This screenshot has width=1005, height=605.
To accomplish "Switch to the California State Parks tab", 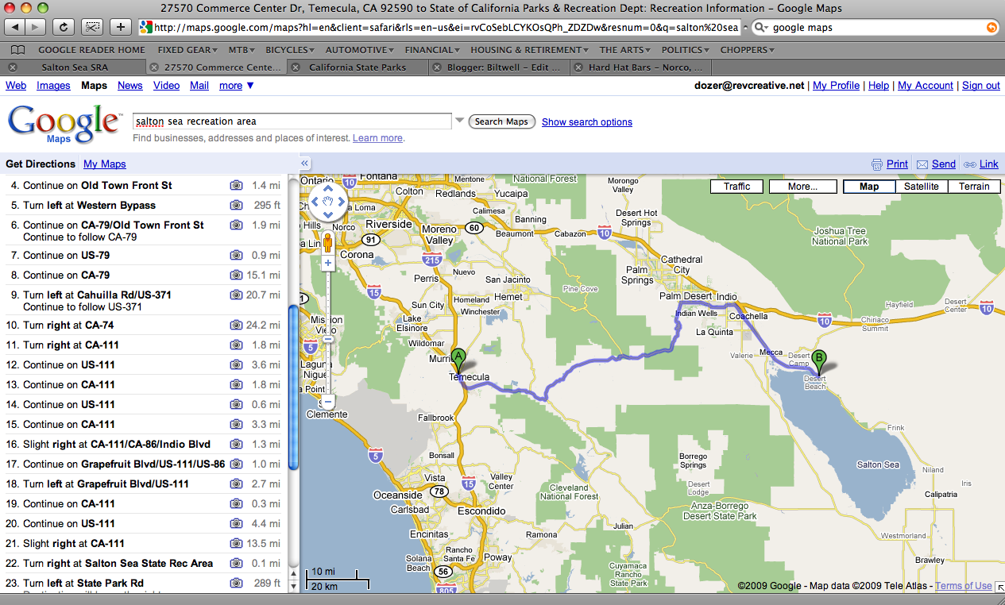I will [x=357, y=67].
